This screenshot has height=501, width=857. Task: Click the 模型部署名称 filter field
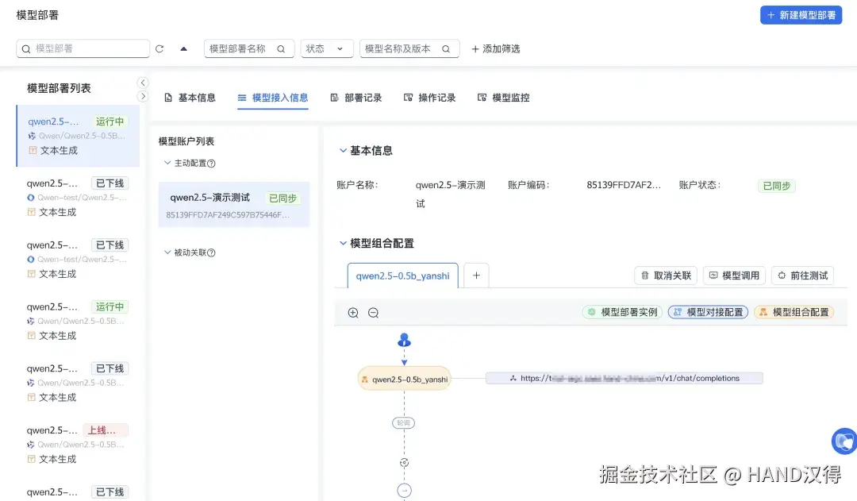click(x=249, y=48)
